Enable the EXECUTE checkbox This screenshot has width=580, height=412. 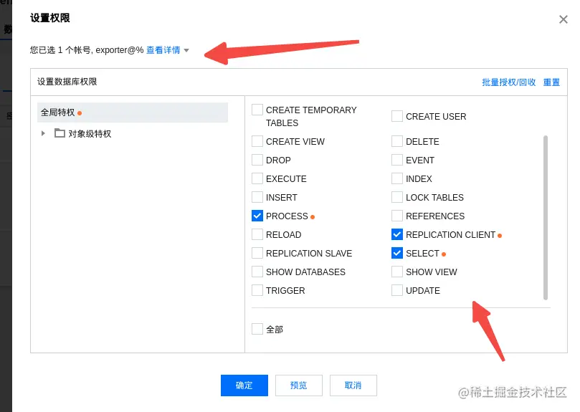[257, 178]
